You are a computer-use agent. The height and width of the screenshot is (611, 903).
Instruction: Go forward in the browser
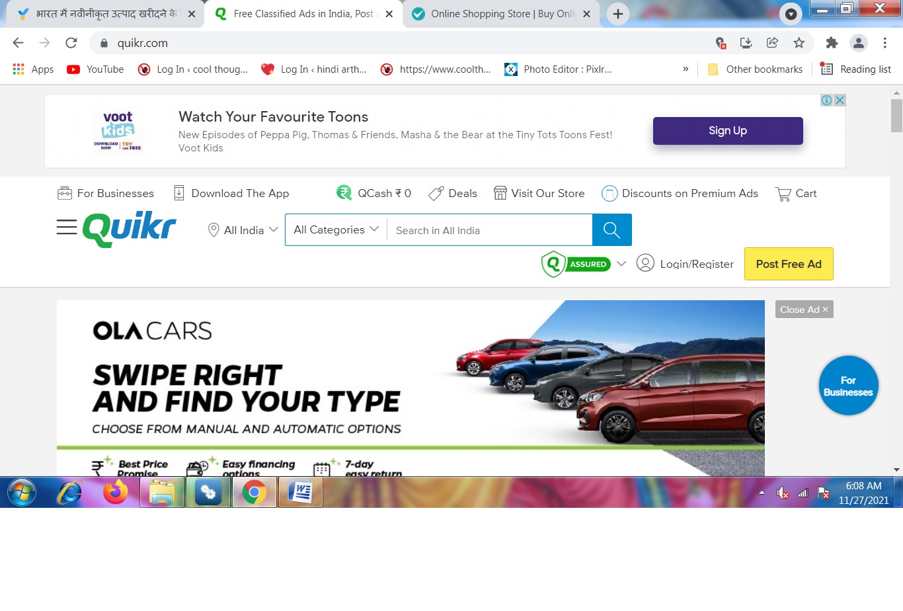tap(45, 43)
